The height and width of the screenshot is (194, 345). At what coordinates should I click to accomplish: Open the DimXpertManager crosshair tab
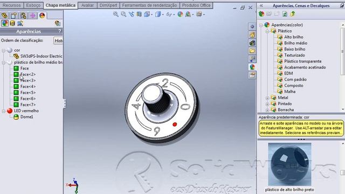pyautogui.click(x=32, y=16)
